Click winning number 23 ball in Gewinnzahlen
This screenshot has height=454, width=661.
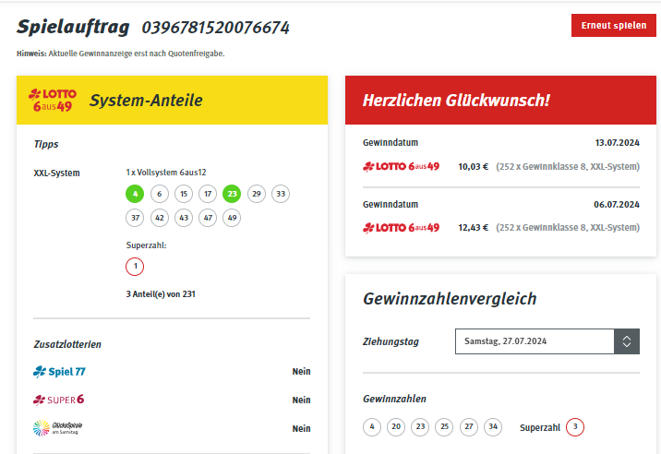pos(420,427)
